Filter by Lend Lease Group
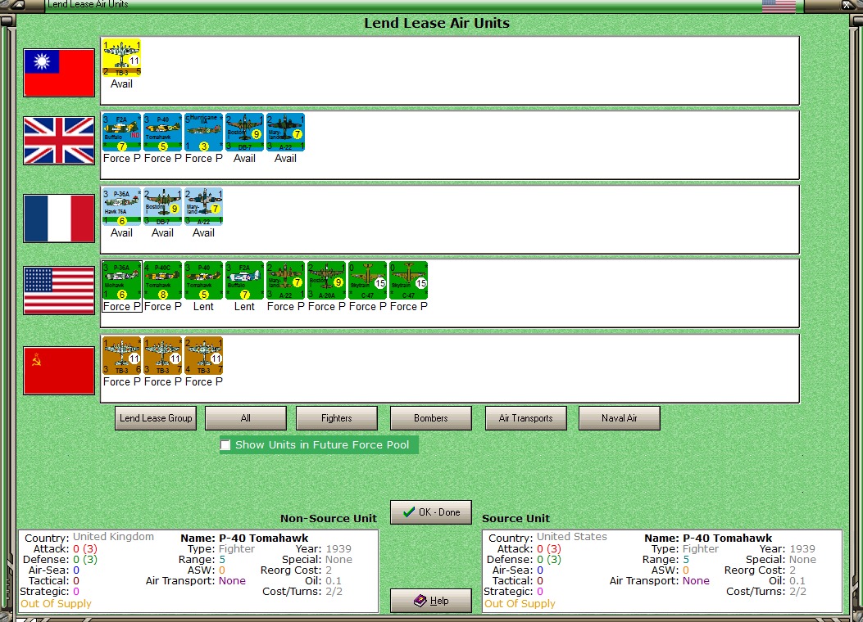The width and height of the screenshot is (863, 622). (x=156, y=418)
